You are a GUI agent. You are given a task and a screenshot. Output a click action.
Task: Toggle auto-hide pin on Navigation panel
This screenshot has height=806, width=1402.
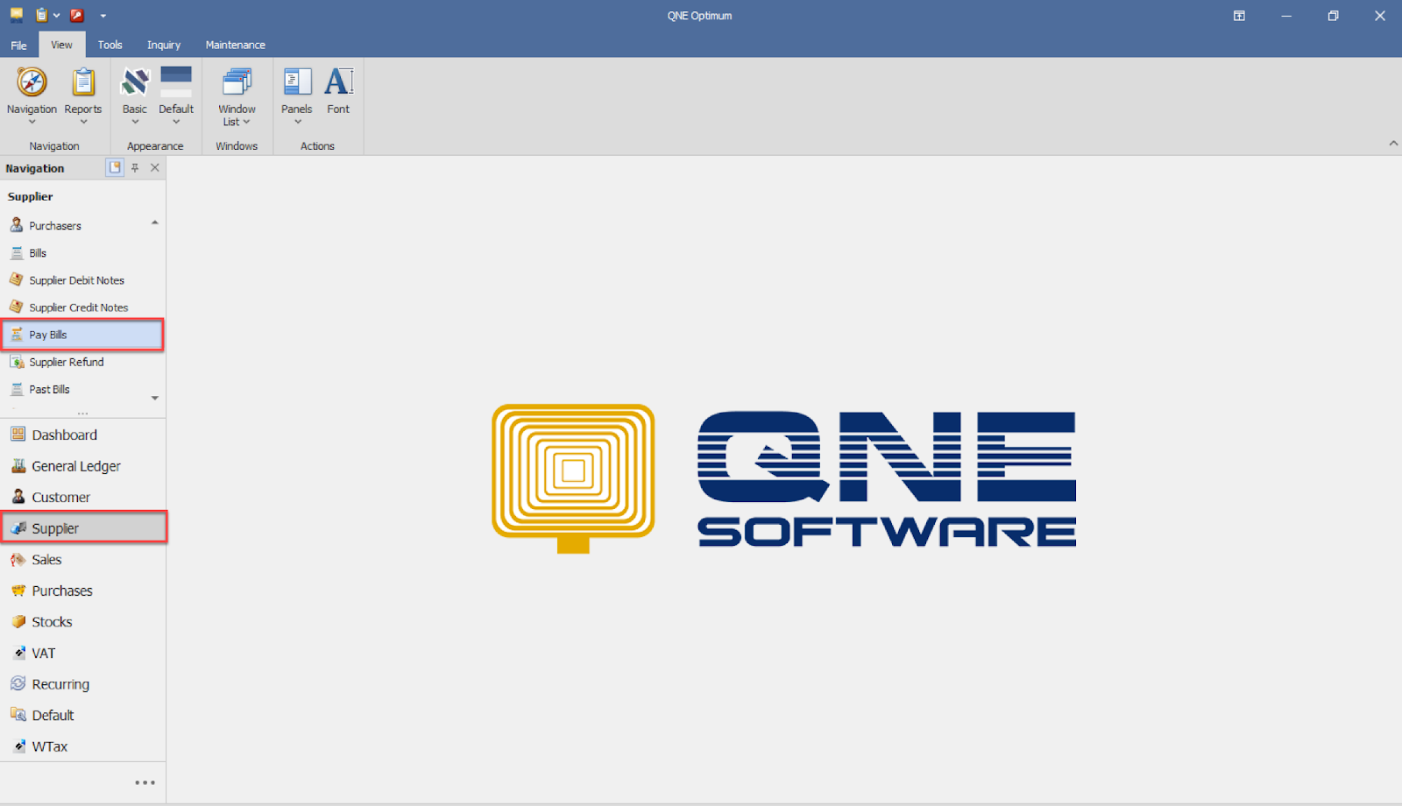135,167
